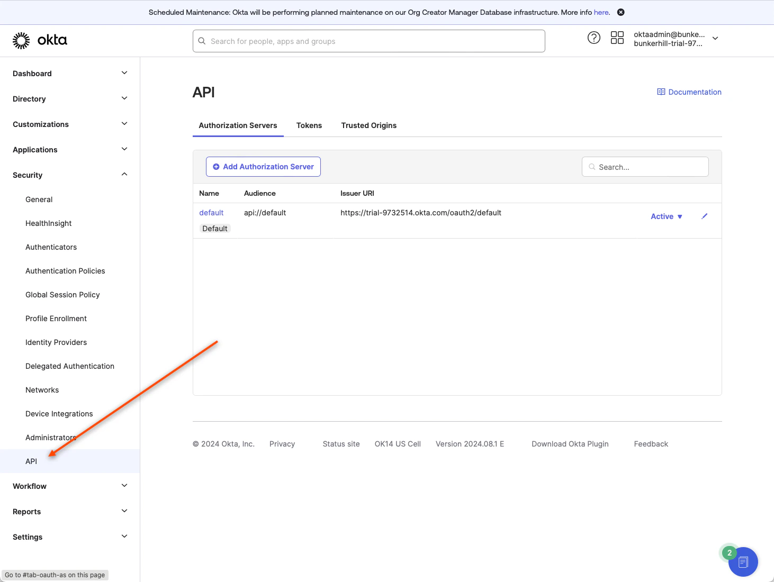Click the oktaadmin account name
The width and height of the screenshot is (774, 582).
[x=669, y=34]
